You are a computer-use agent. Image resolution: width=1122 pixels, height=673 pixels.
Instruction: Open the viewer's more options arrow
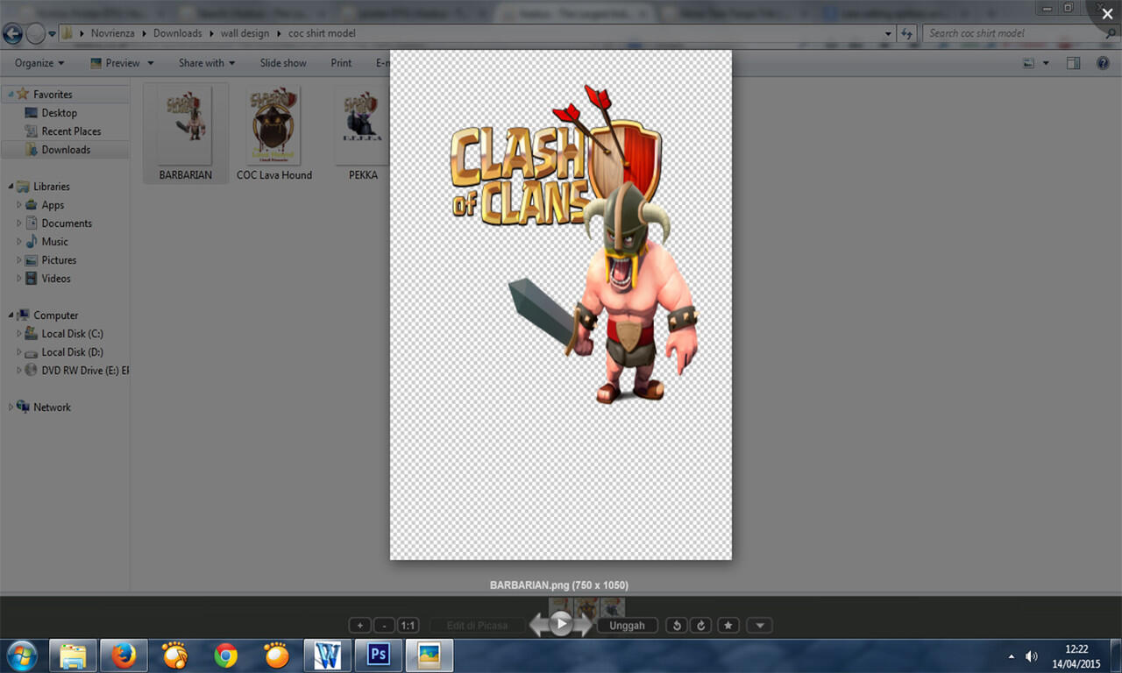(x=760, y=626)
